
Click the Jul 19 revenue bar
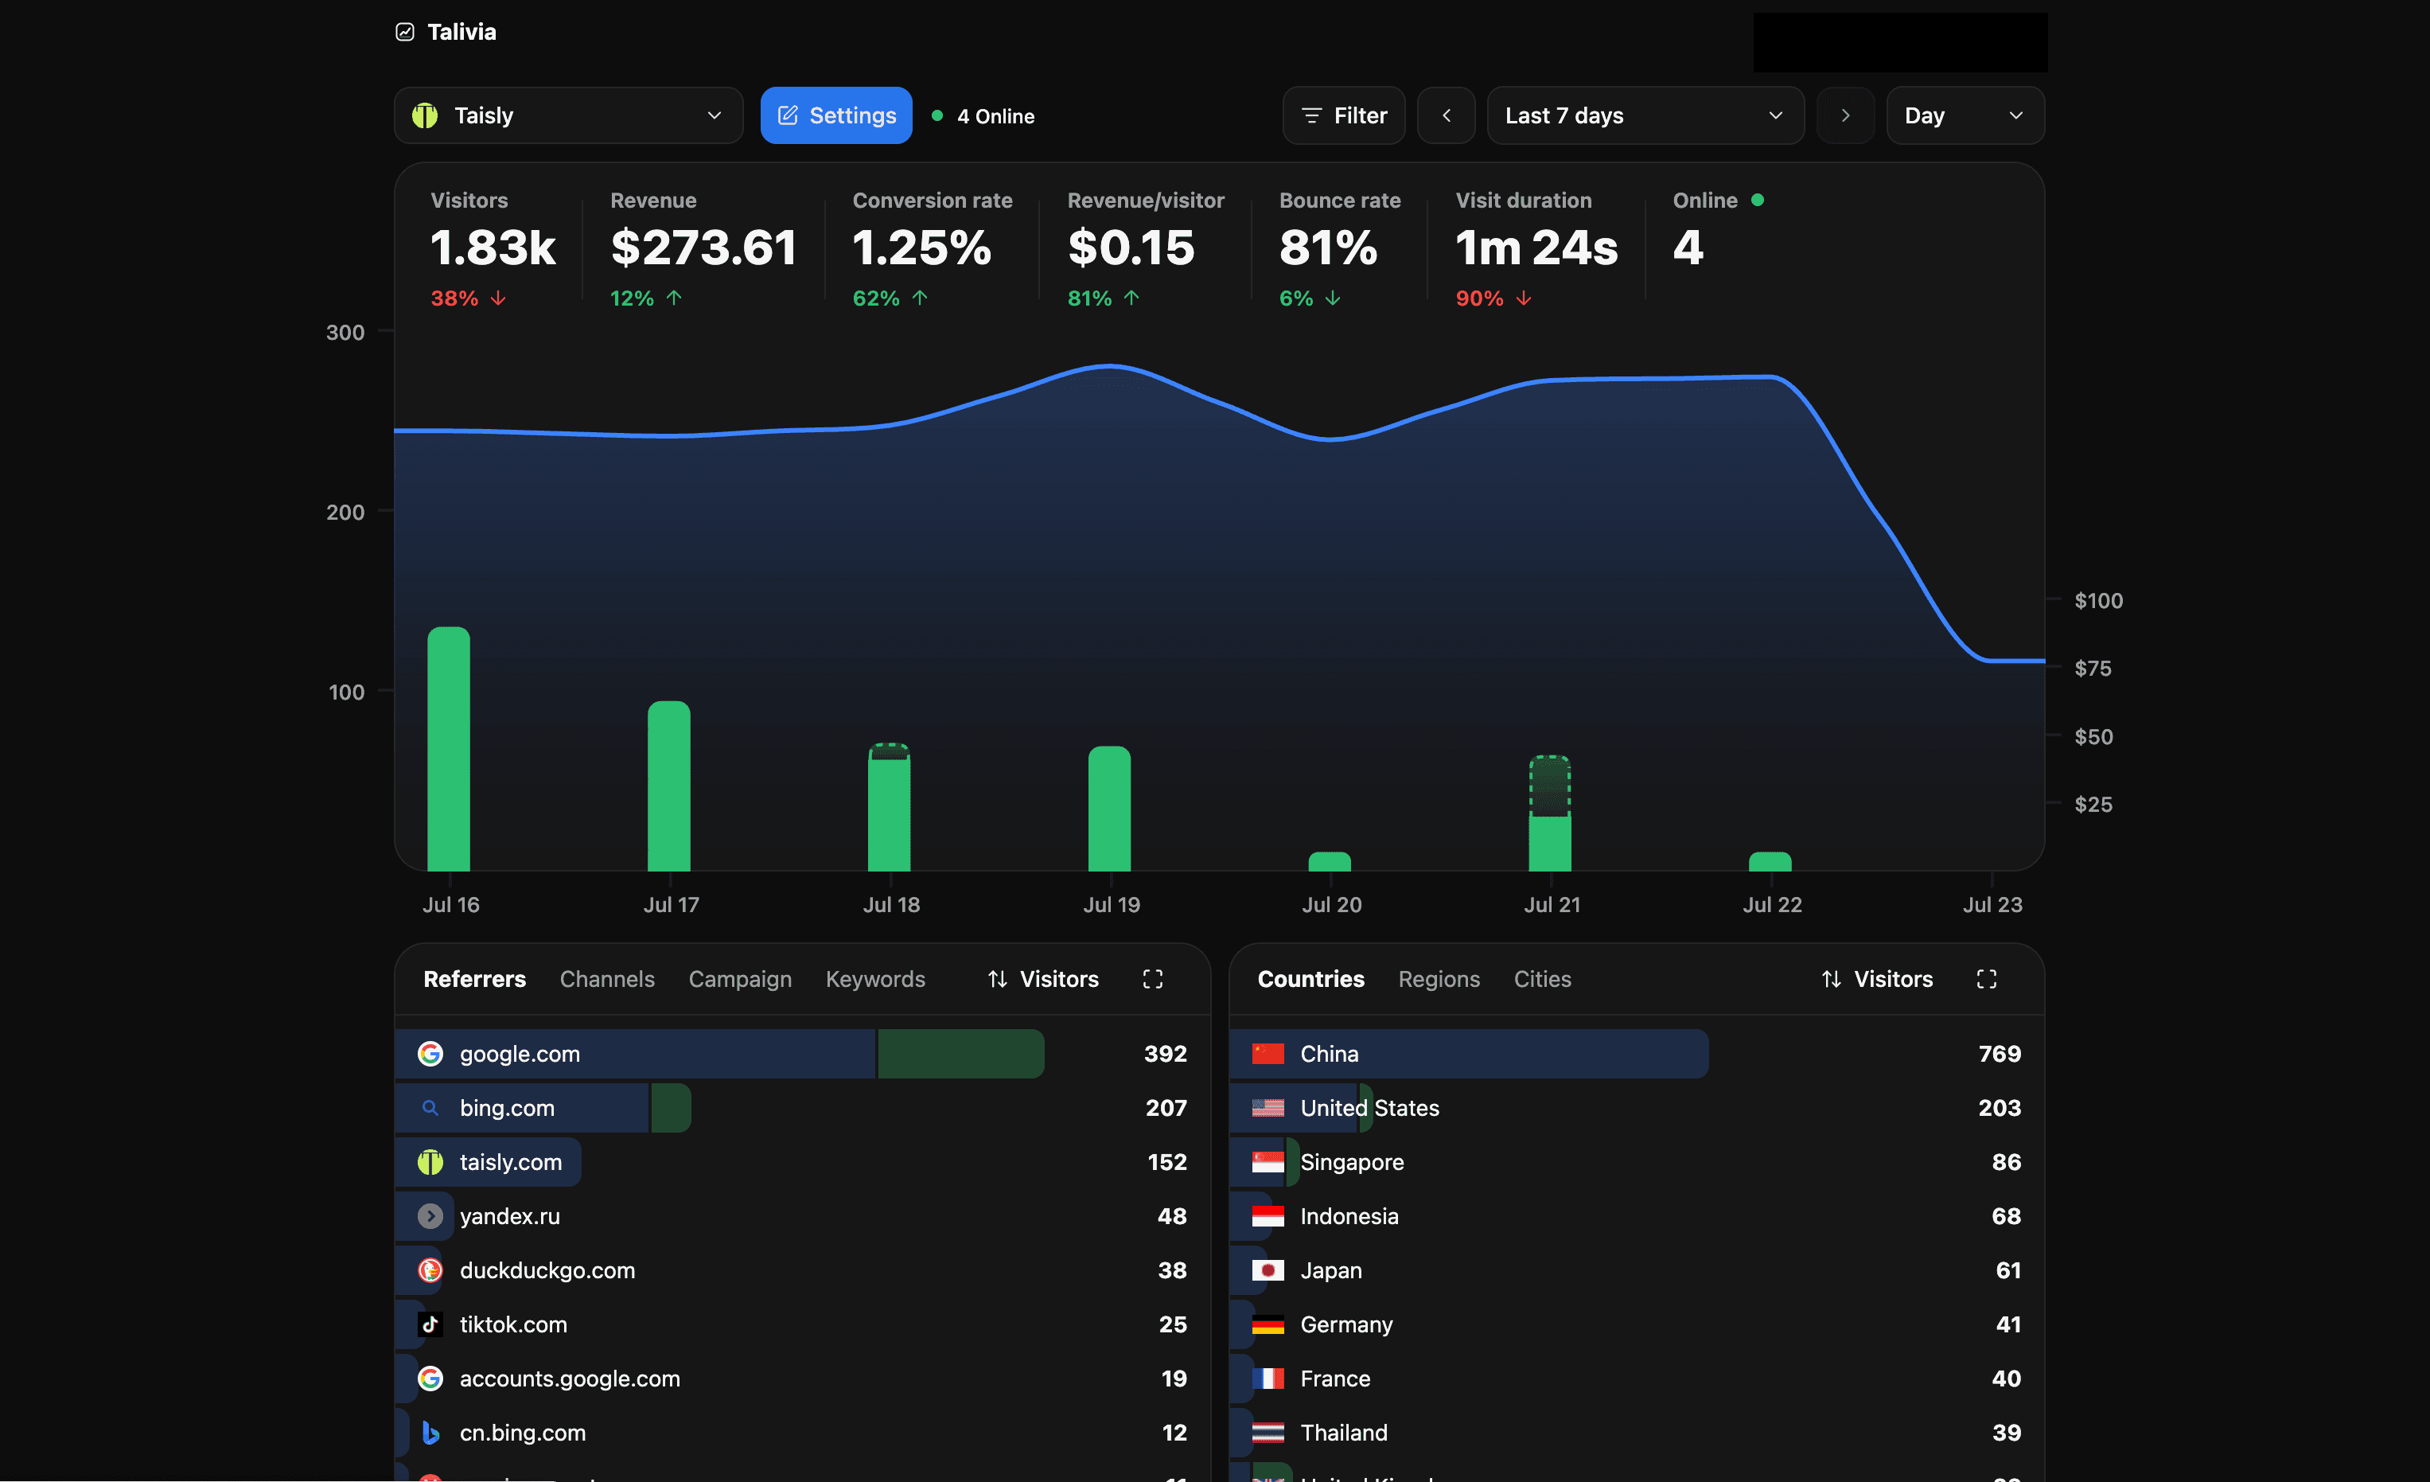1109,809
